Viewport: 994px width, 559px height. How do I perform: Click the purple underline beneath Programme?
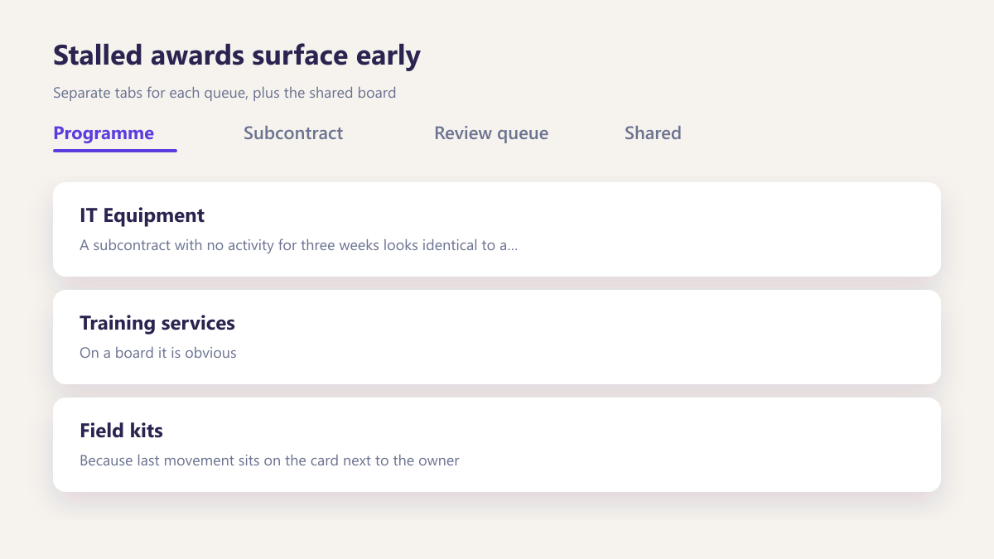point(115,151)
